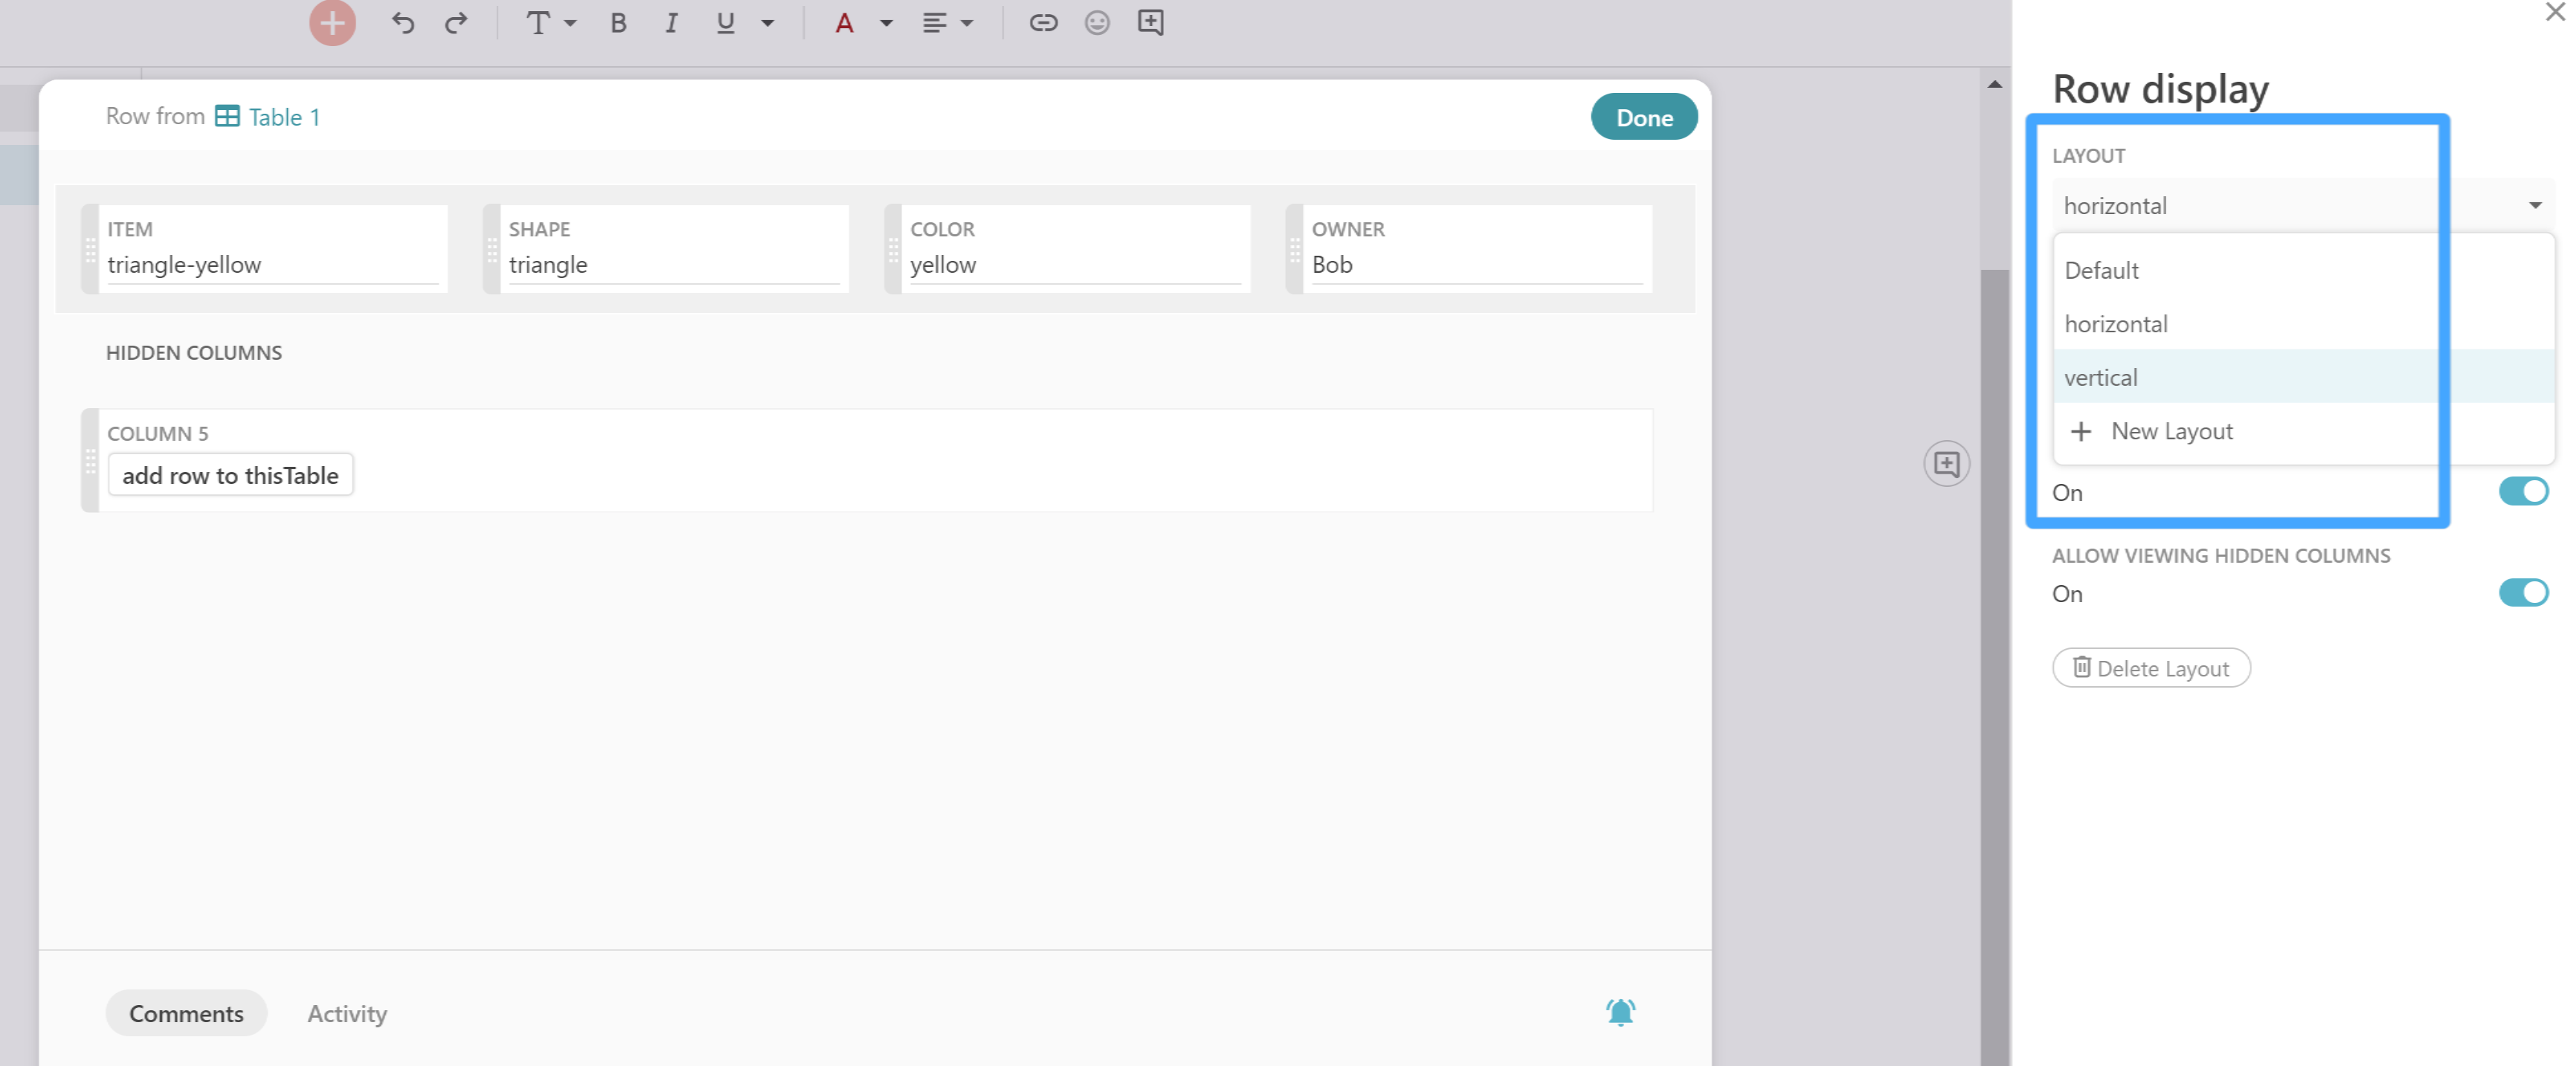Select vertical layout option
Viewport: 2576px width, 1066px height.
pos(2101,377)
